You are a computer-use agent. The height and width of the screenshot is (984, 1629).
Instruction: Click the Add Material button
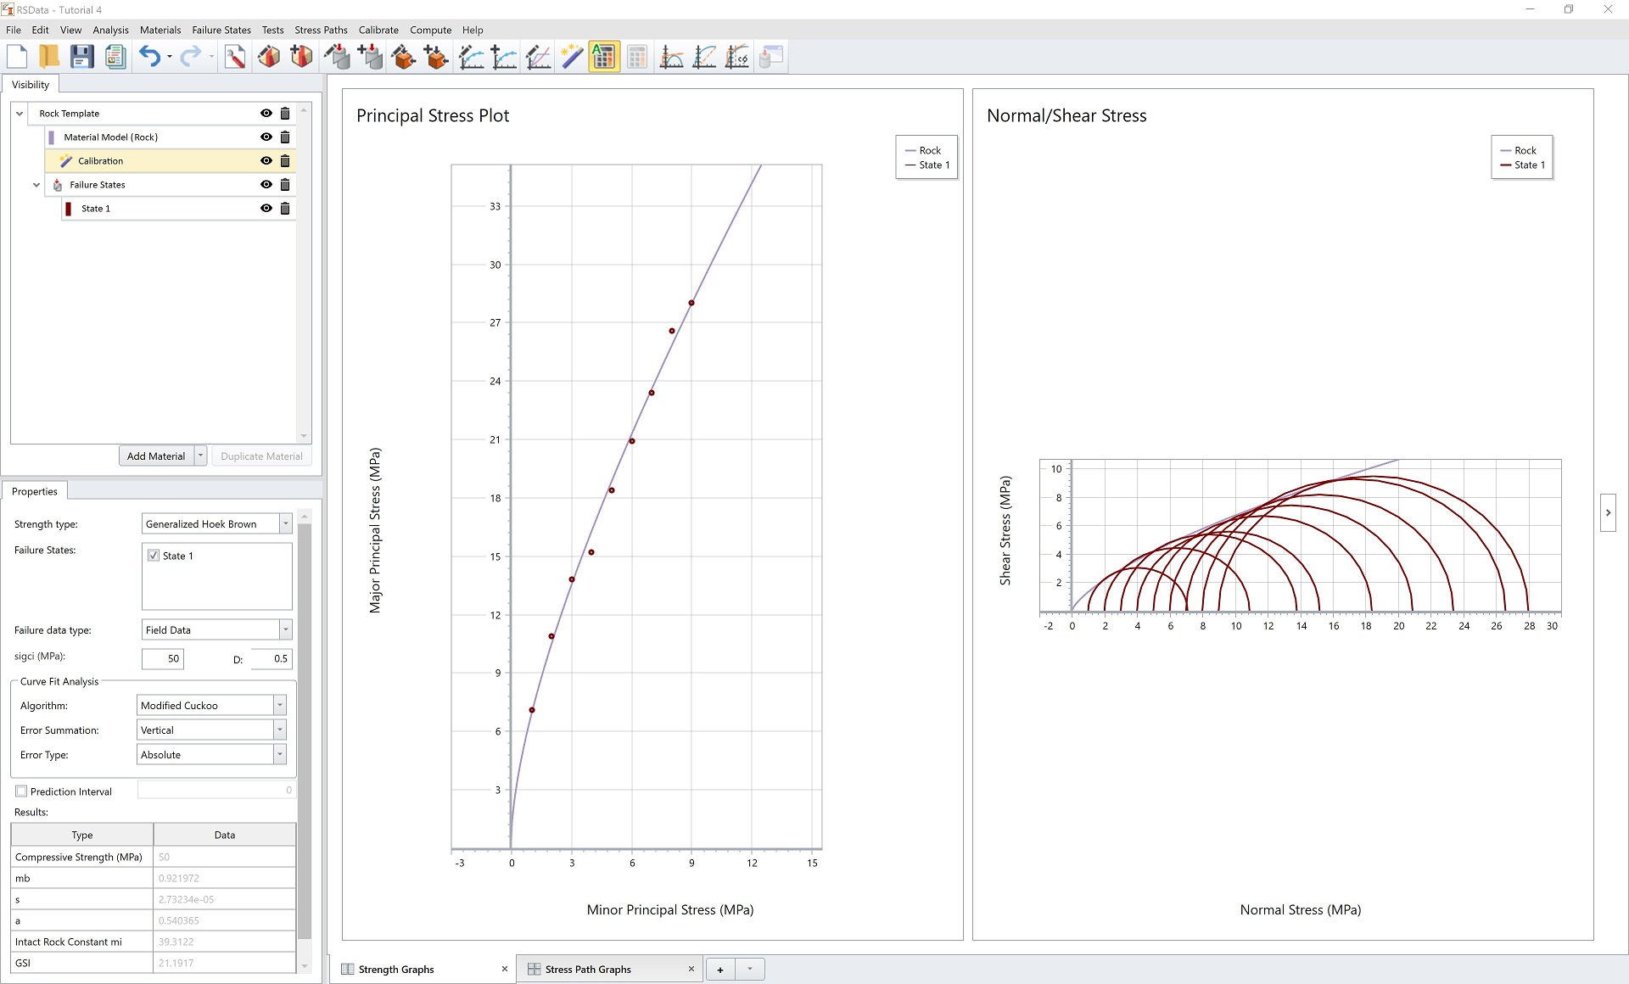coord(156,456)
